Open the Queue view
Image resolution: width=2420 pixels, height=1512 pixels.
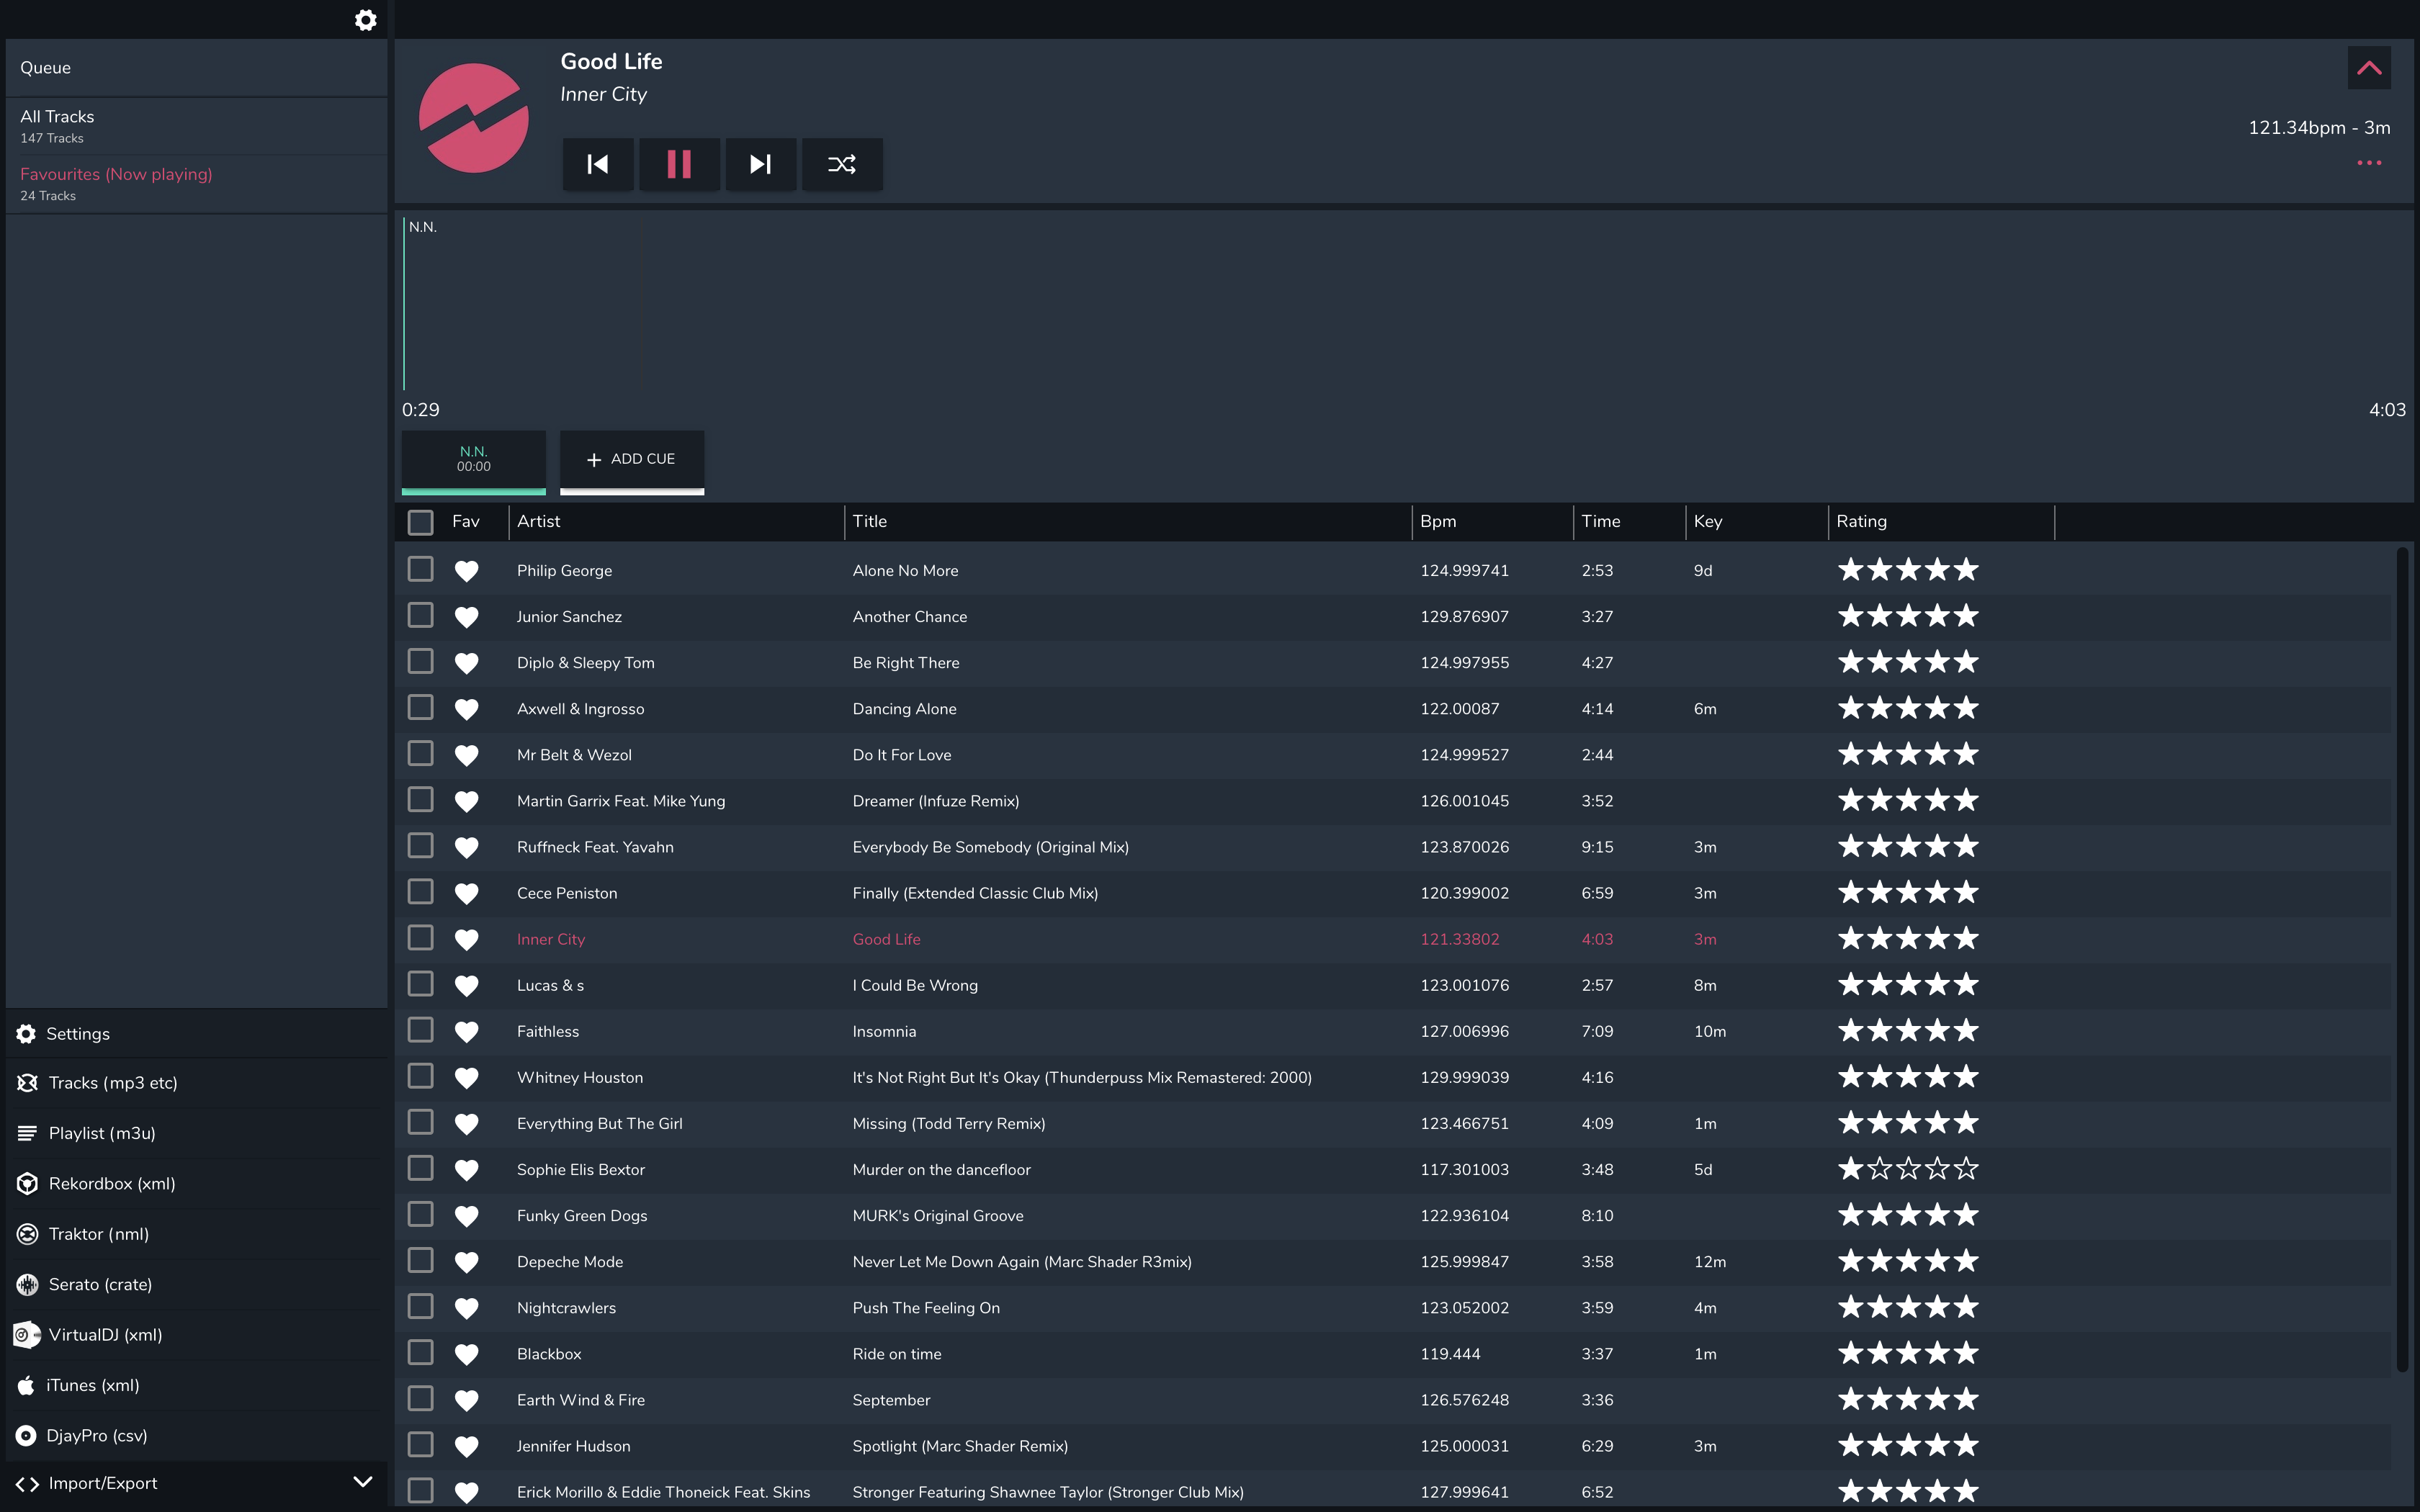tap(46, 68)
